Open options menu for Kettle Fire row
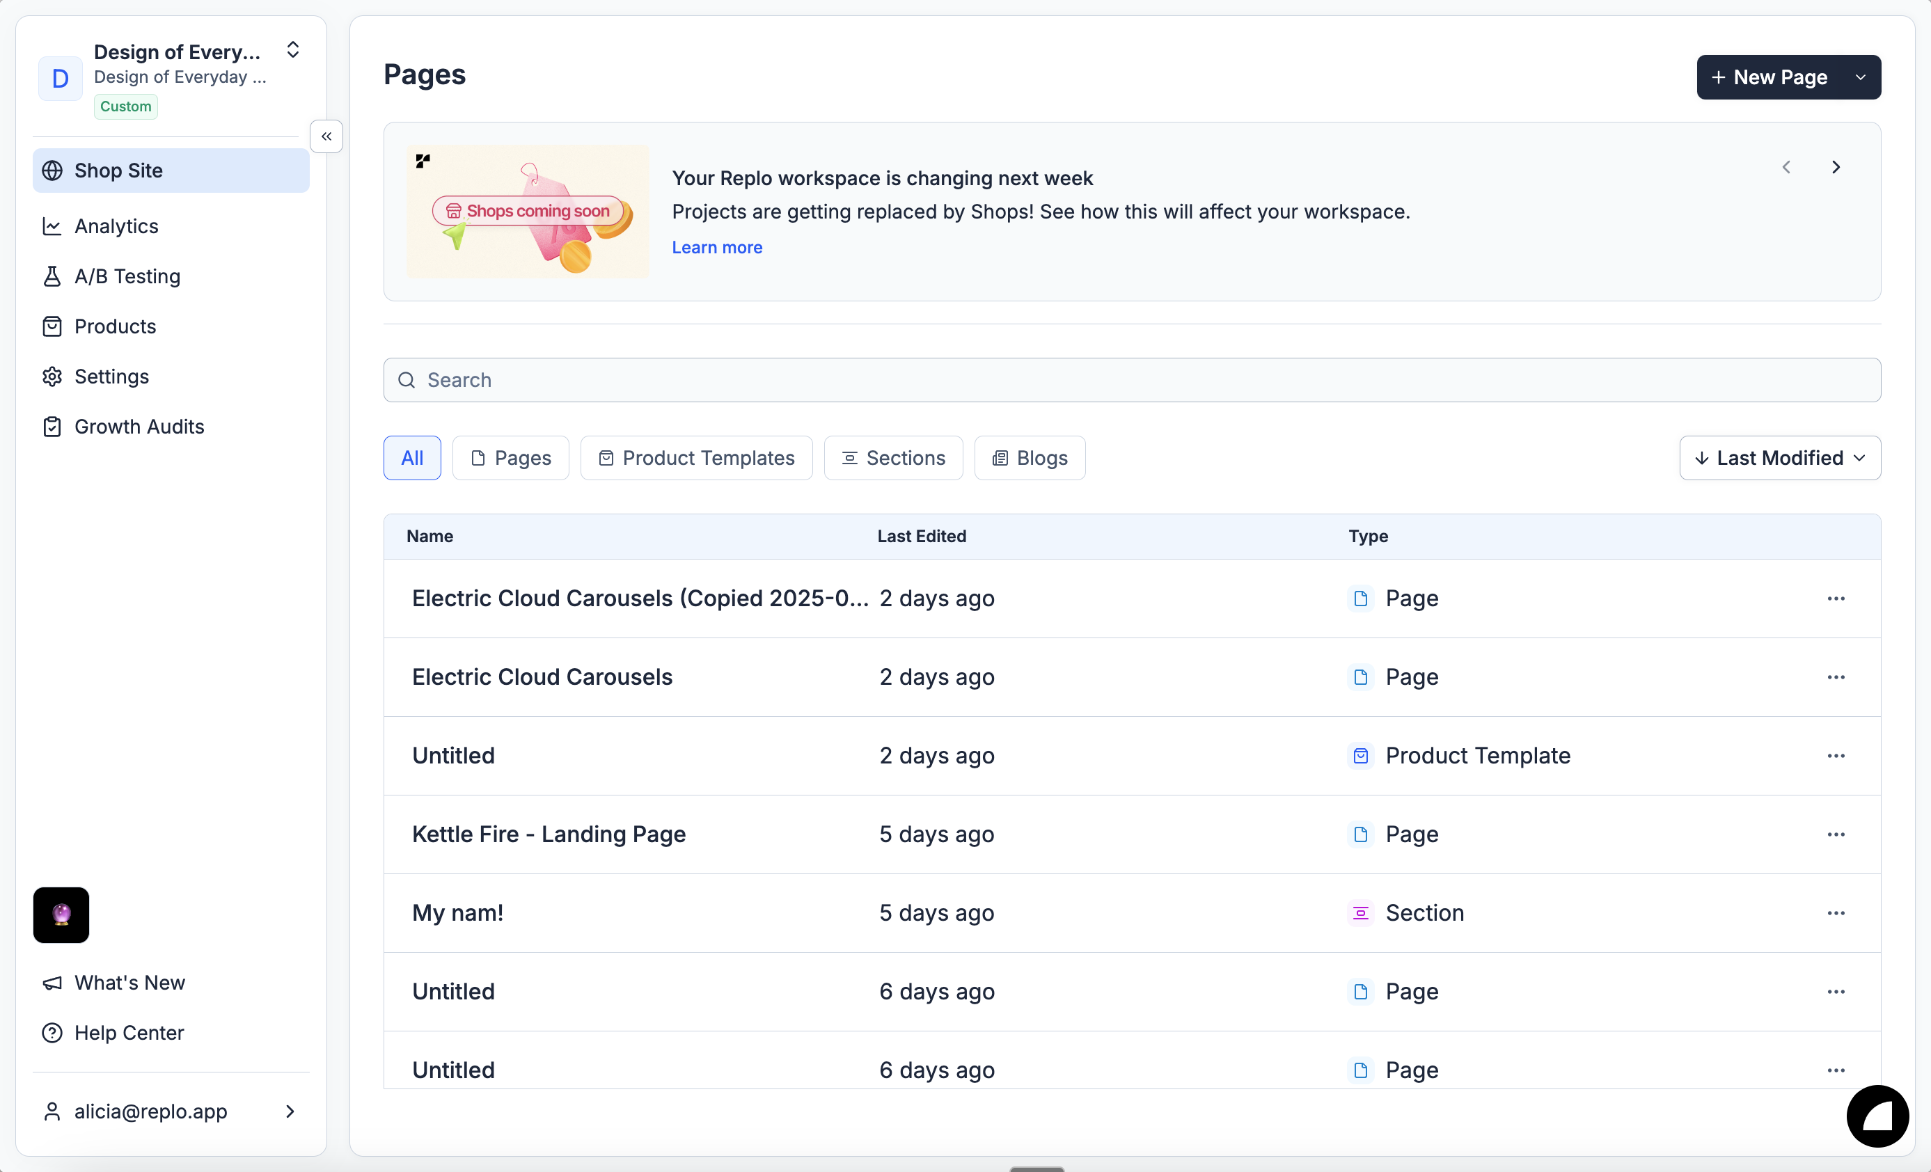Viewport: 1931px width, 1172px height. 1836,834
